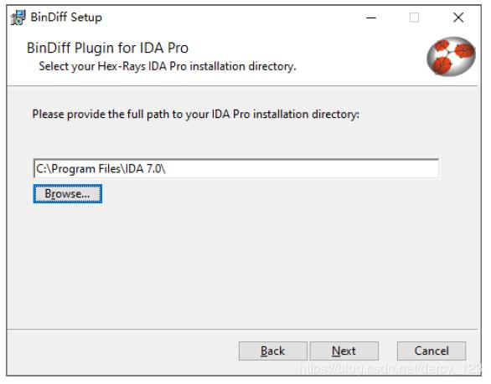The height and width of the screenshot is (384, 491).
Task: Click the gray footer area left of Back
Action: [122, 351]
